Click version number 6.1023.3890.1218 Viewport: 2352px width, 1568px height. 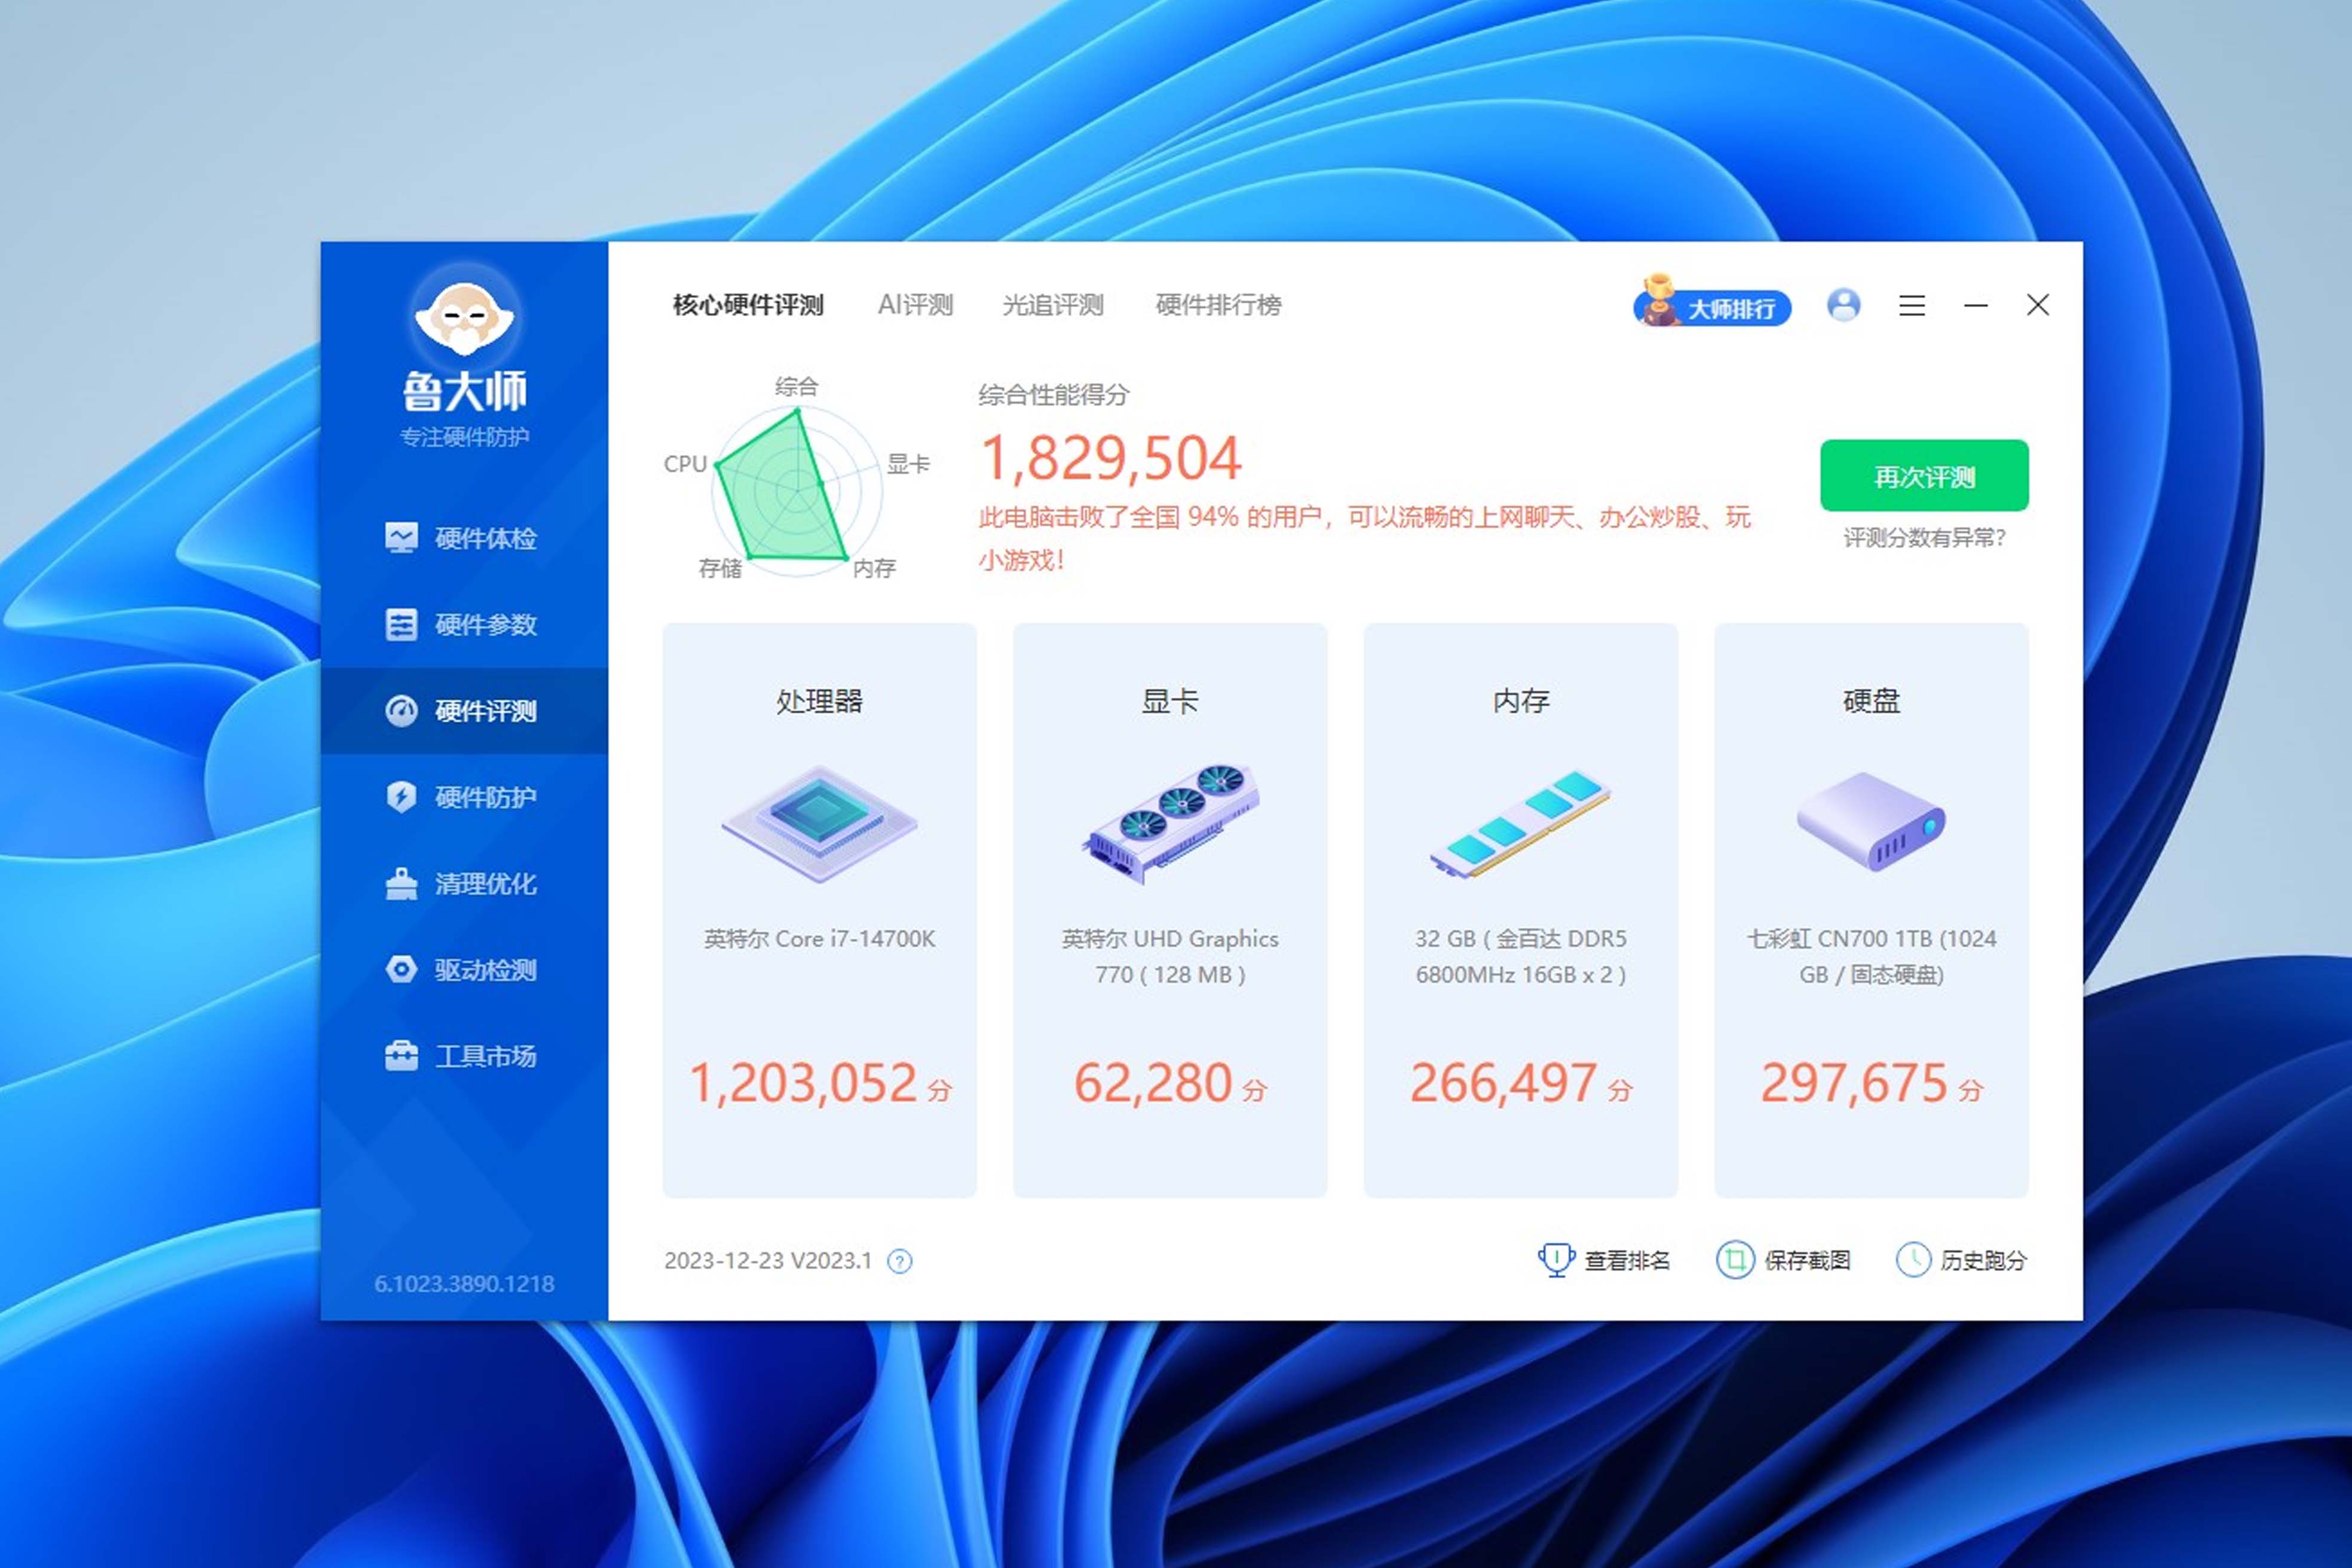click(x=464, y=1284)
